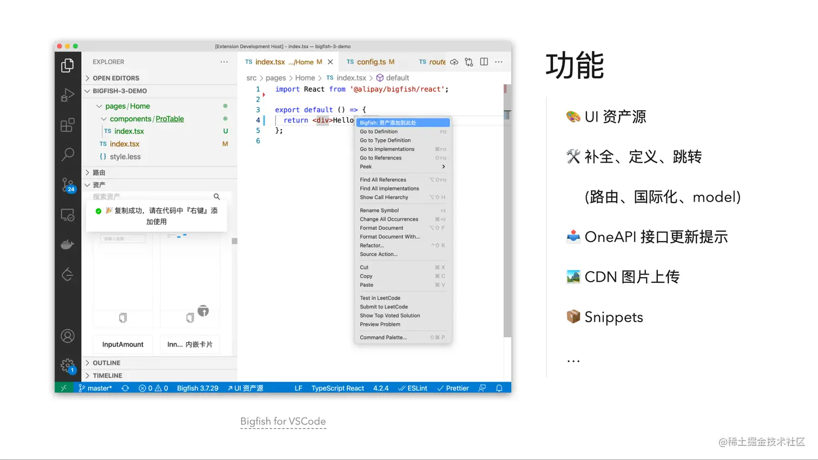The image size is (818, 460).
Task: Close the index.tsx editor tab
Action: point(330,62)
